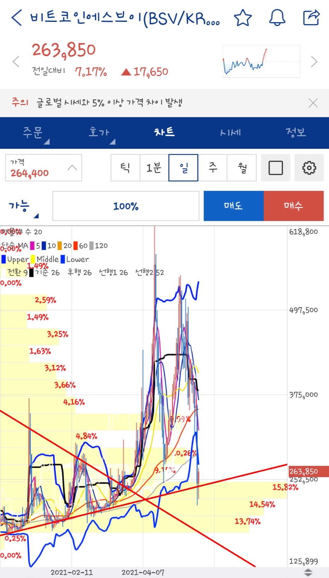This screenshot has height=578, width=329.
Task: Click the Middle band yellow swatch
Action: pyautogui.click(x=33, y=259)
